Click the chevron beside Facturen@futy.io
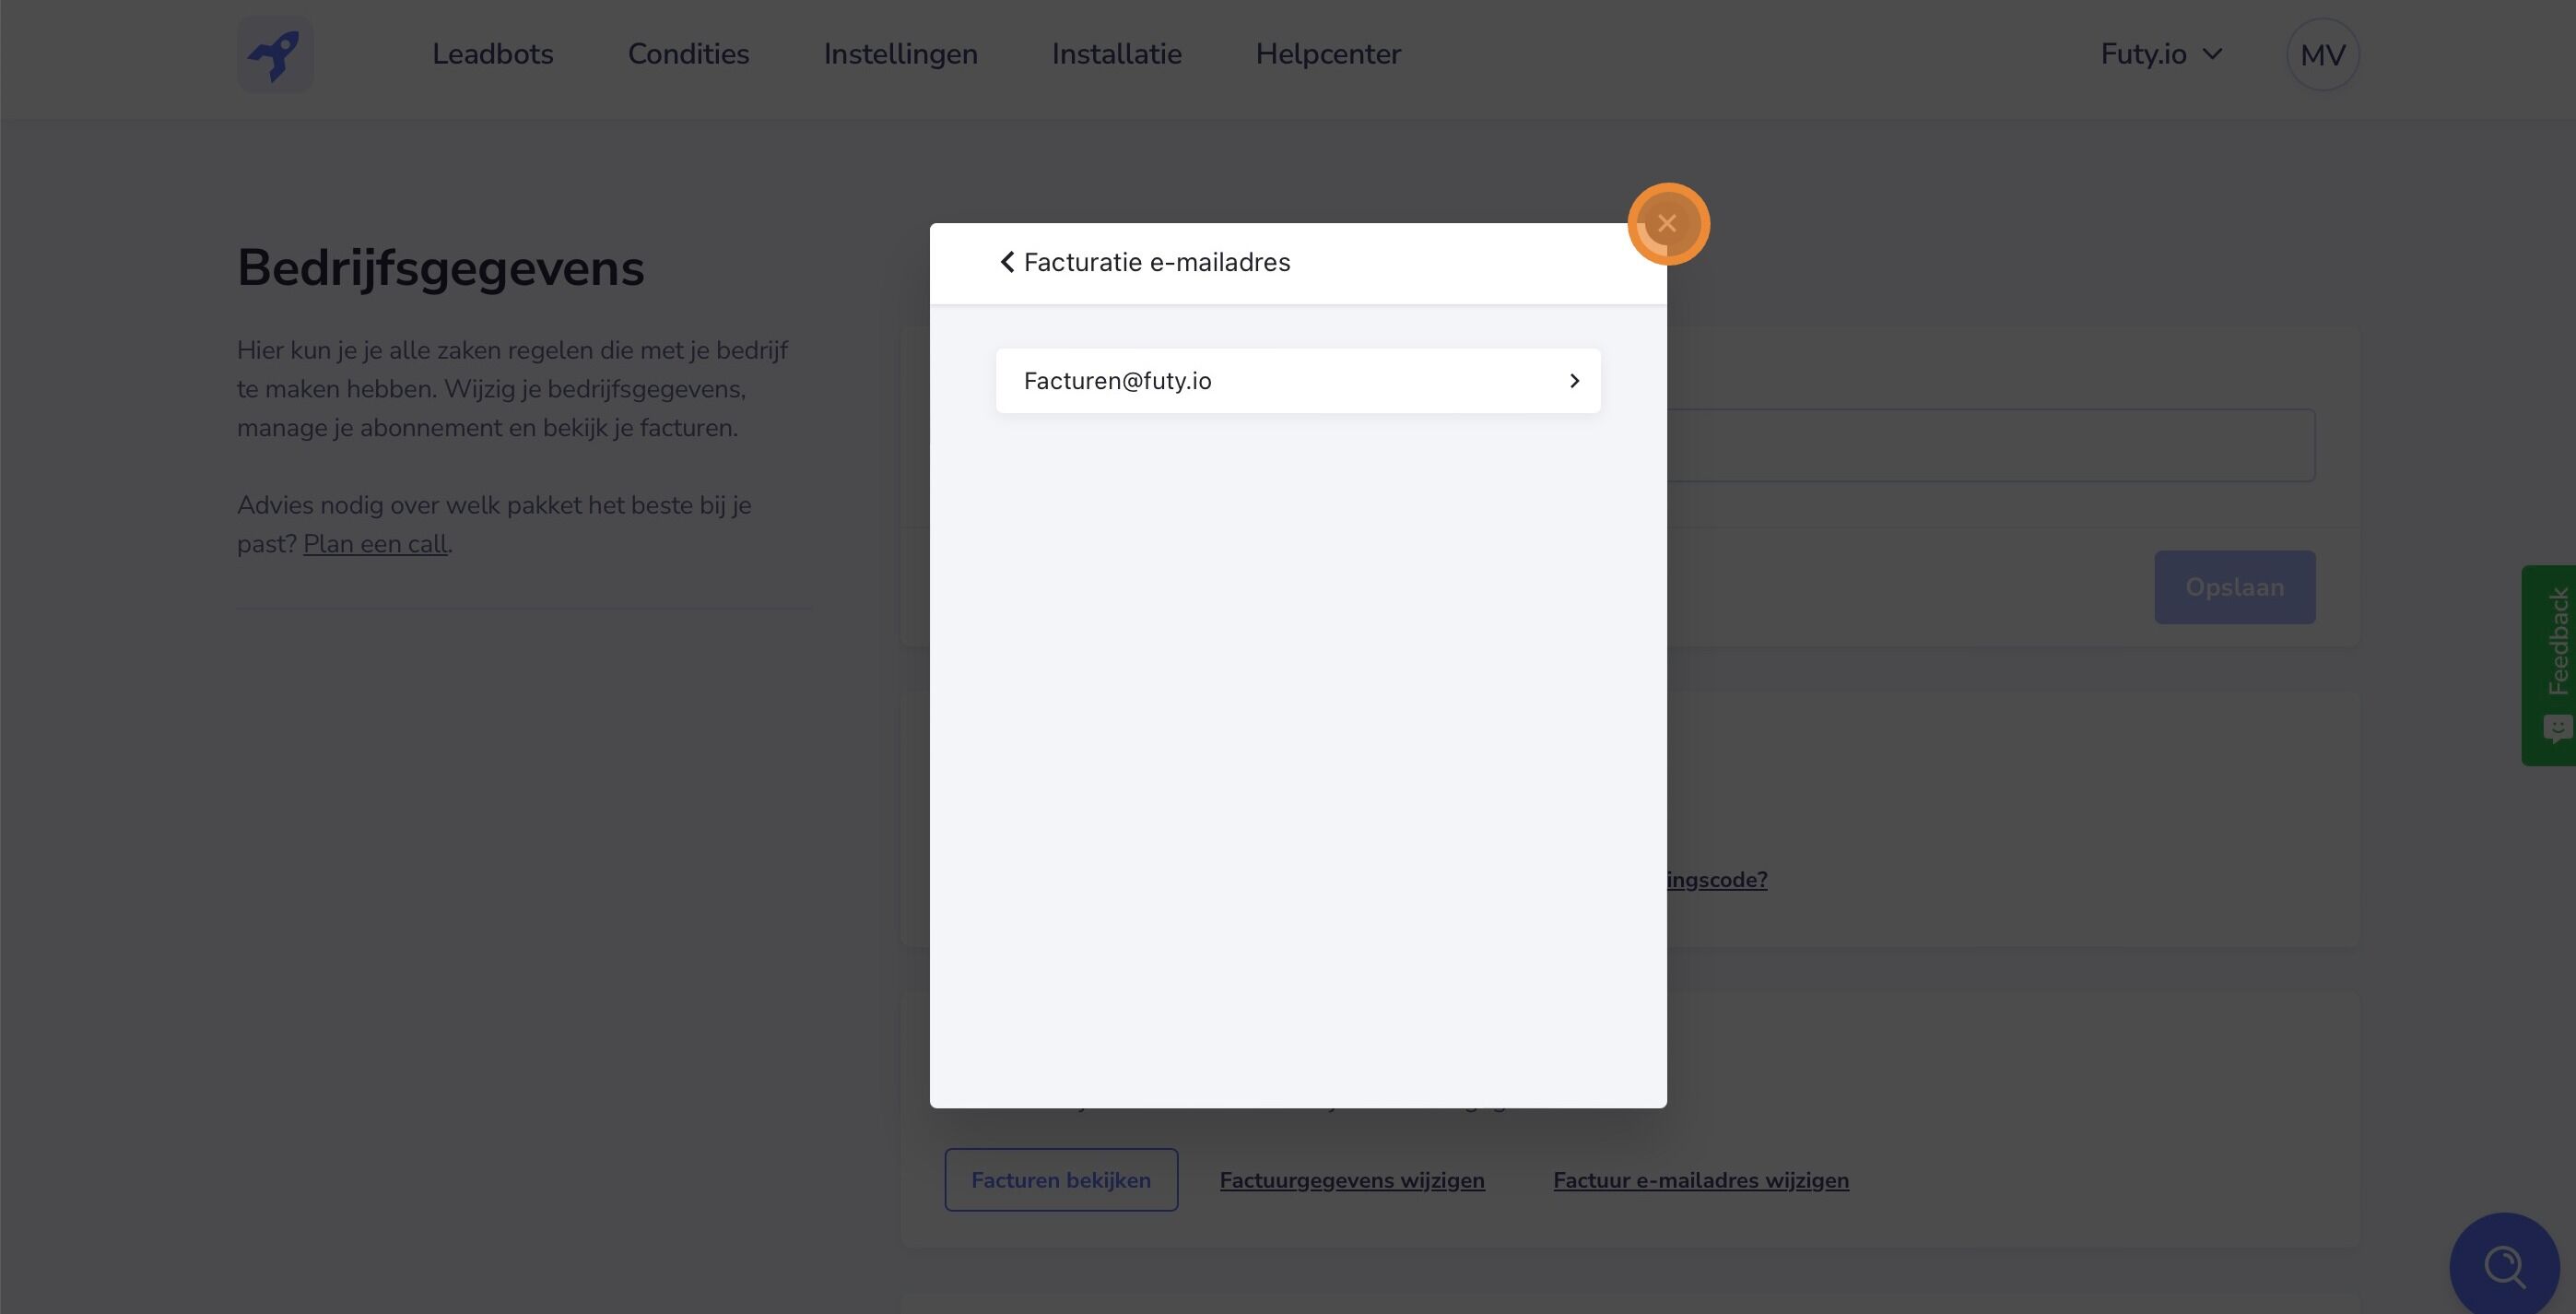The width and height of the screenshot is (2576, 1314). click(x=1573, y=380)
